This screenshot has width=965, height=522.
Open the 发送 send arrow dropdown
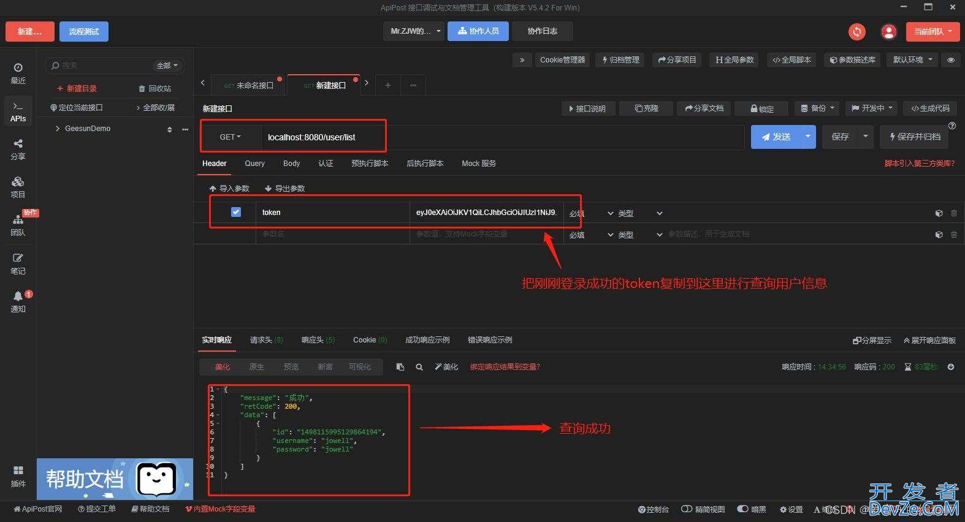pyautogui.click(x=807, y=137)
